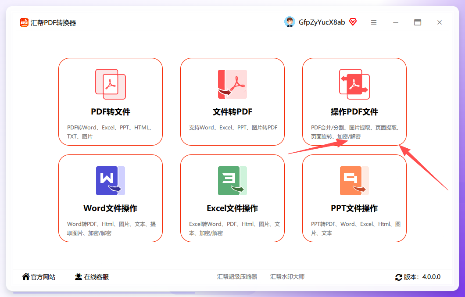
Task: Click description '支持Word、Excel、PPT、图片转PDF'
Action: pos(233,128)
